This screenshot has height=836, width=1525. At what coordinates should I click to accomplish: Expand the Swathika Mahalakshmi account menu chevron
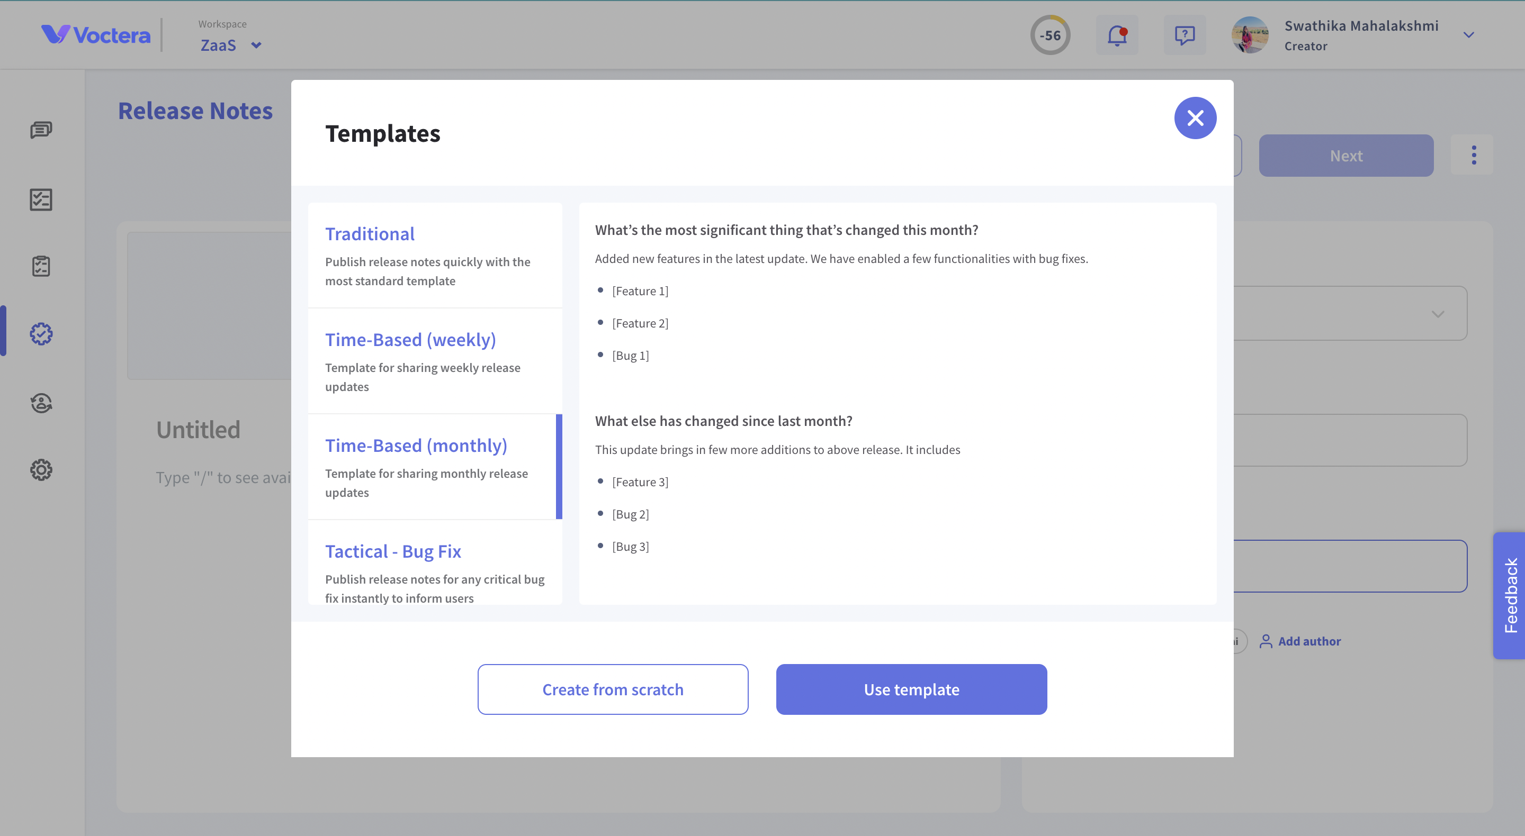click(1468, 35)
